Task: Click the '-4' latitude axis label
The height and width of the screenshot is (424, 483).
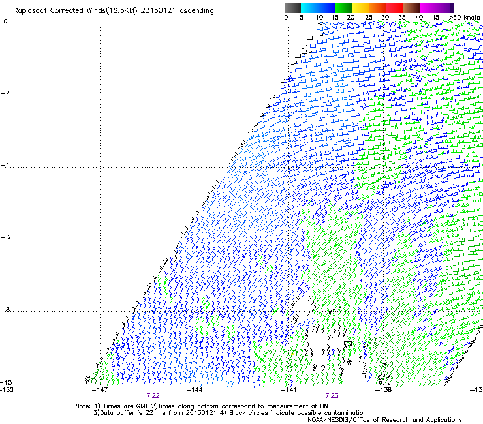Action: tap(5, 165)
